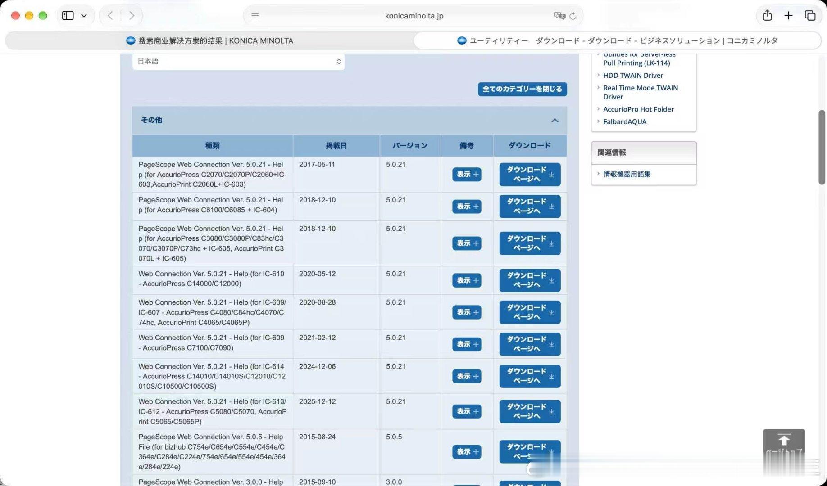Expand 表示 for the C7100/C7090 row

click(467, 344)
